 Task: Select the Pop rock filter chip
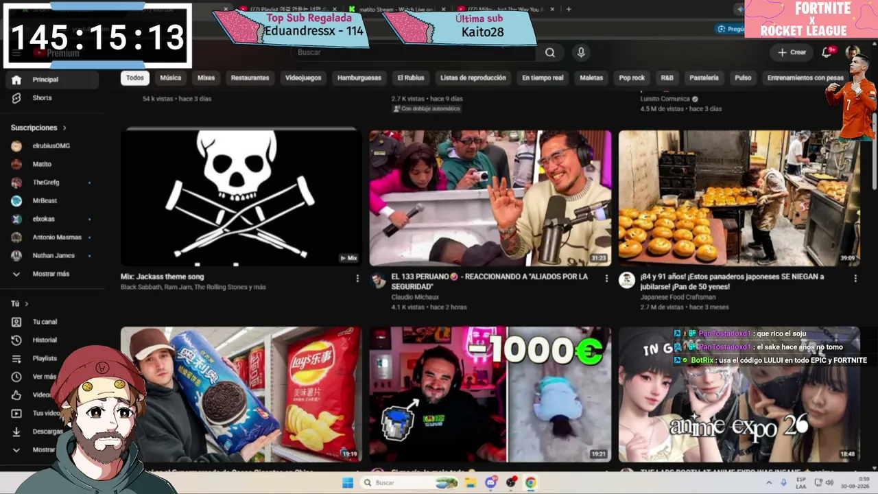click(632, 78)
